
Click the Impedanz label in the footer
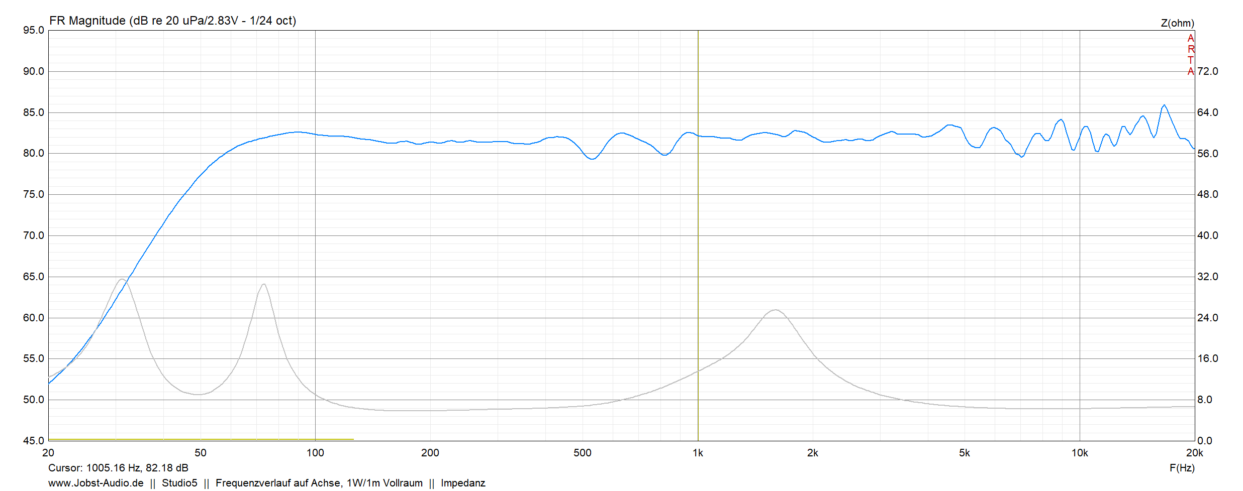click(x=462, y=483)
